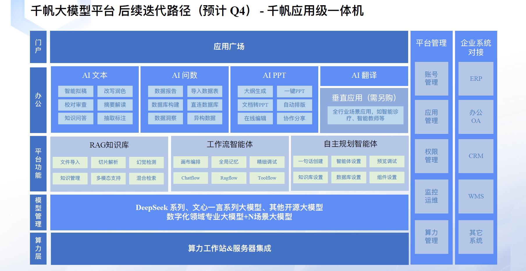Screen dimensions: 526x271
Task: Click the 应用广场 banner block
Action: click(x=229, y=47)
